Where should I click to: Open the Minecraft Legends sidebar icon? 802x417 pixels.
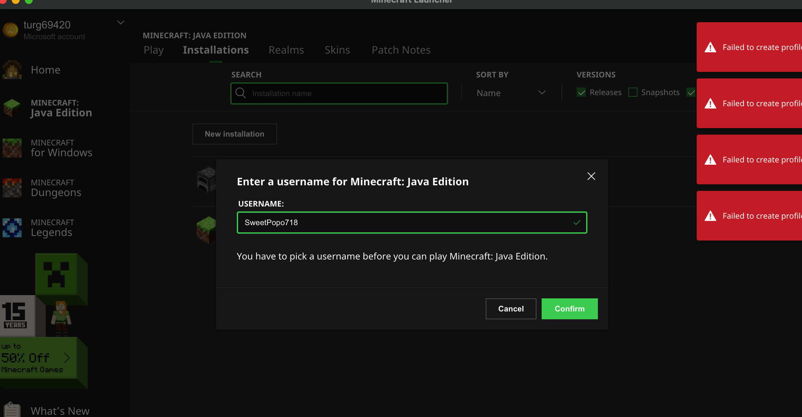pos(12,228)
